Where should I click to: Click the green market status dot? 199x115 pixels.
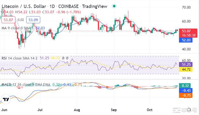pyautogui.click(x=114, y=6)
